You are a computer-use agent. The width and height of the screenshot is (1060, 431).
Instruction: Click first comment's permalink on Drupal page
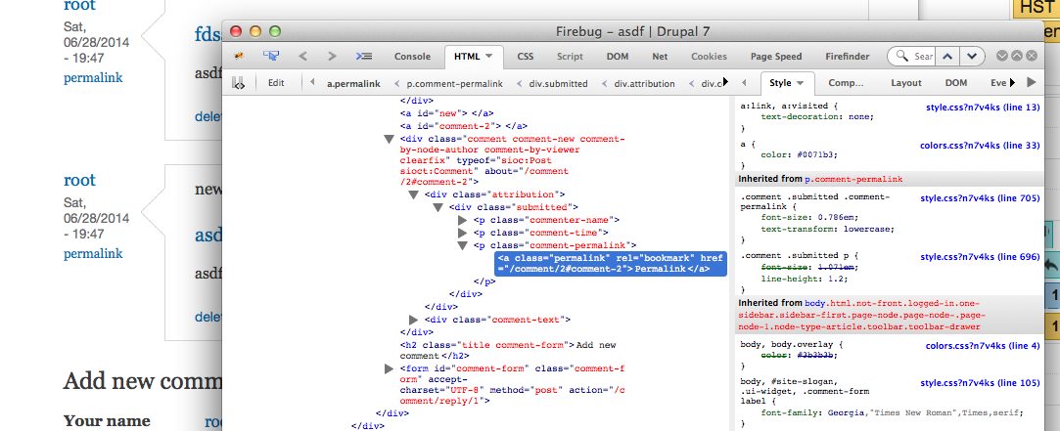tap(93, 77)
